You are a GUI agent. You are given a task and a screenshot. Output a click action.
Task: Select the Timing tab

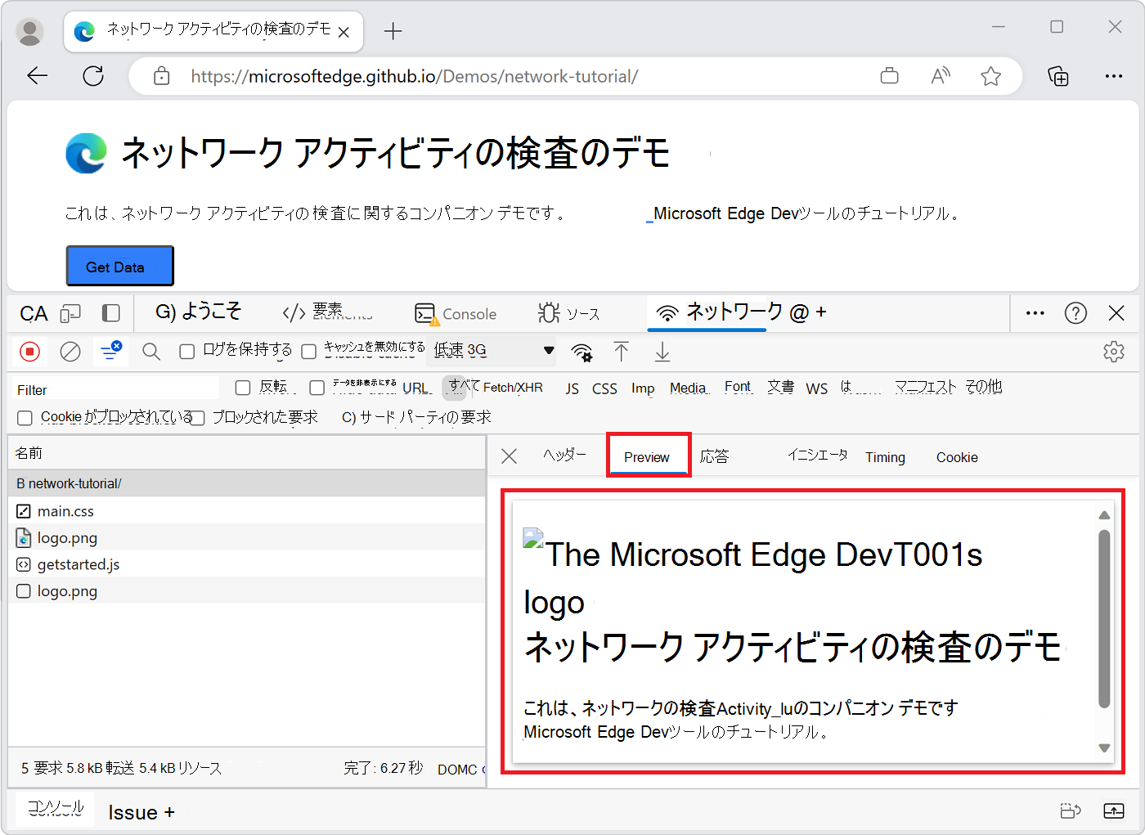click(x=885, y=457)
